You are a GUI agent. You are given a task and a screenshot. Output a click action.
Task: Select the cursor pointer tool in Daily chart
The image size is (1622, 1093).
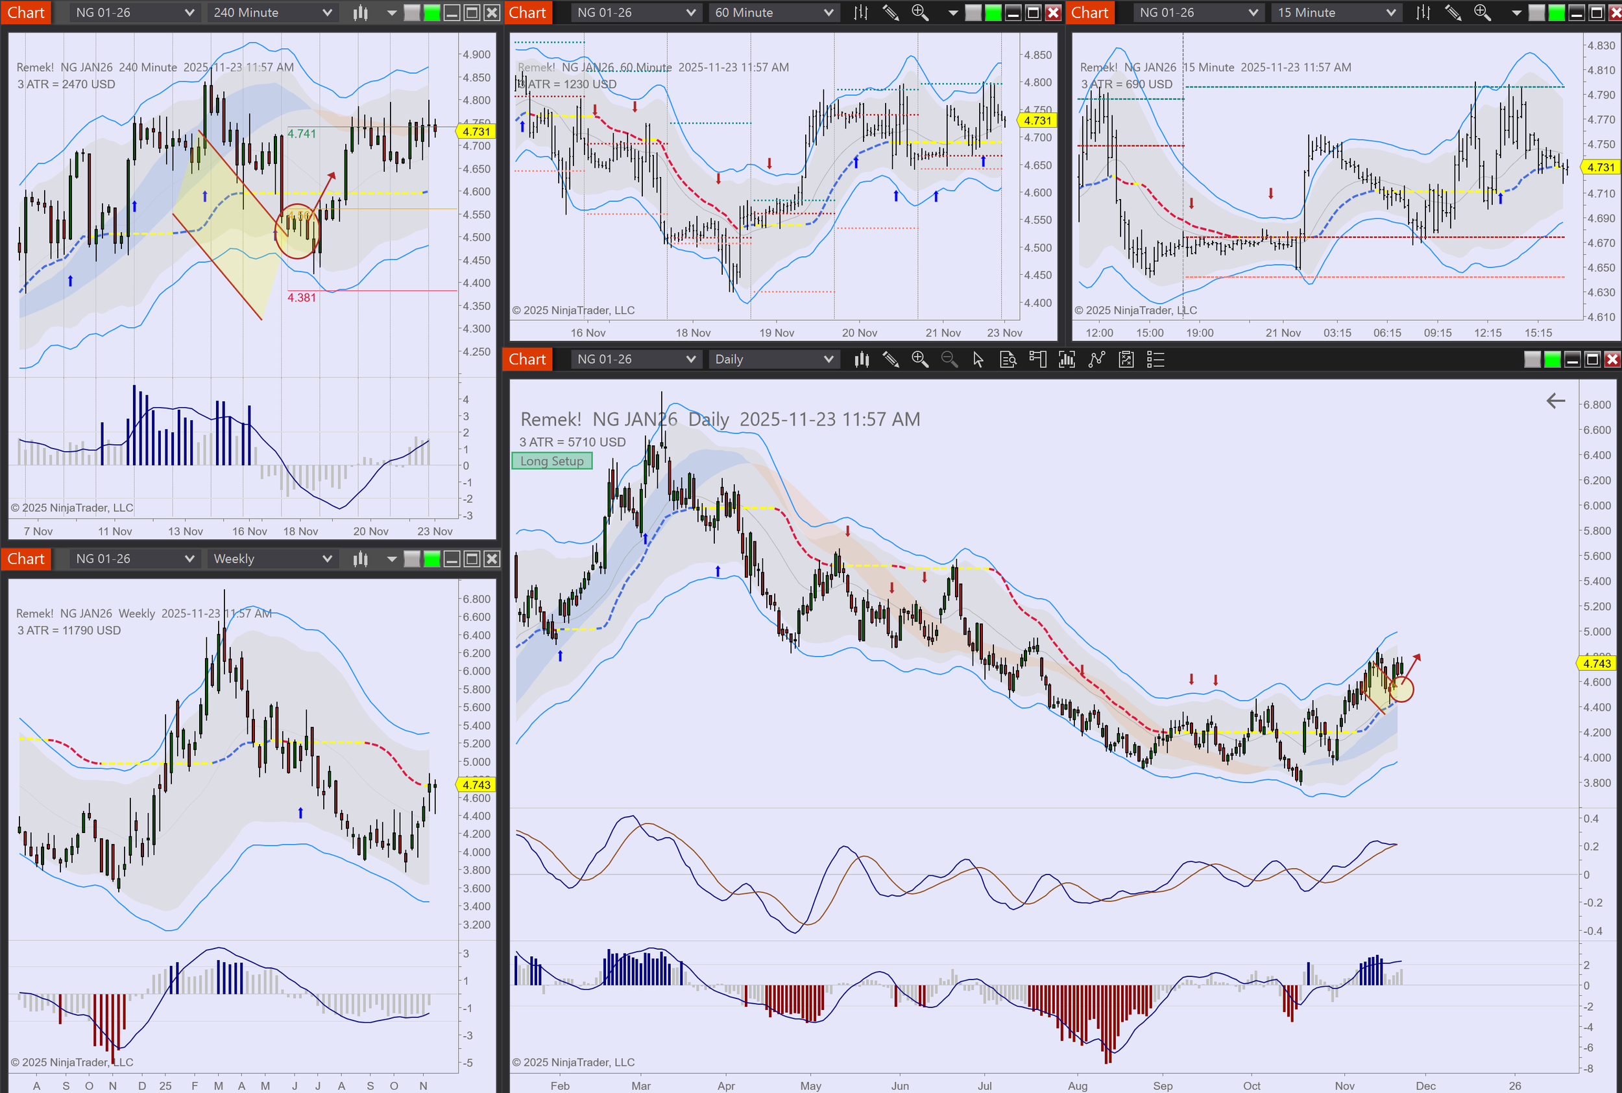click(x=978, y=360)
